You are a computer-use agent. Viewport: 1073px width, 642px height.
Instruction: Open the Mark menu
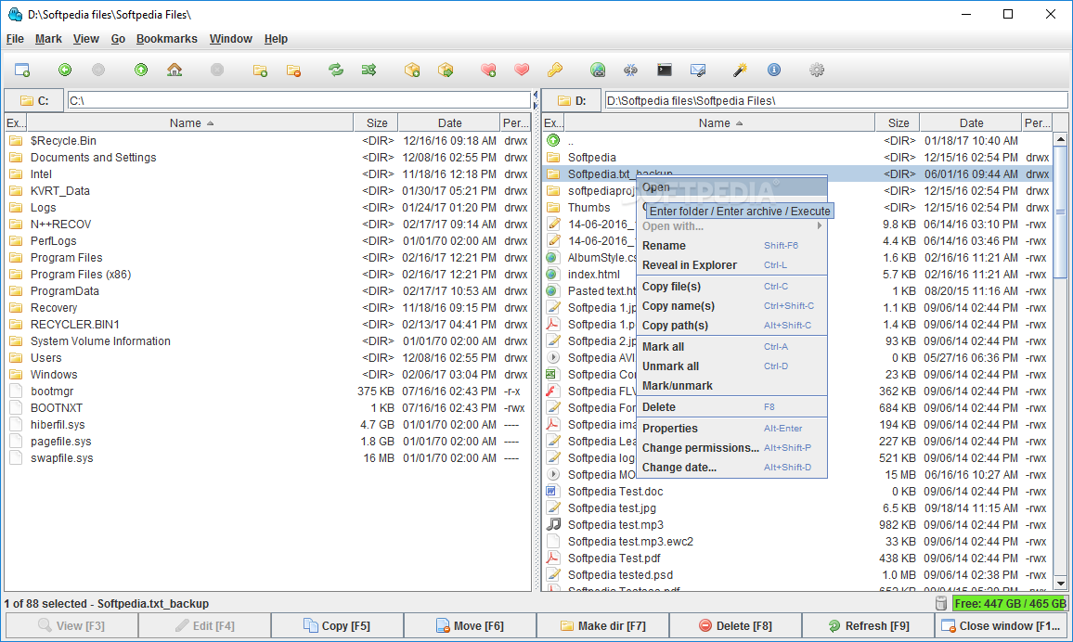pos(48,39)
